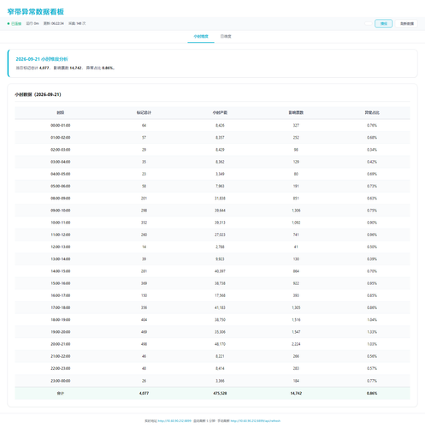The image size is (425, 428).
Task: Select the 17:00-18:00 time period cell
Action: tap(61, 307)
